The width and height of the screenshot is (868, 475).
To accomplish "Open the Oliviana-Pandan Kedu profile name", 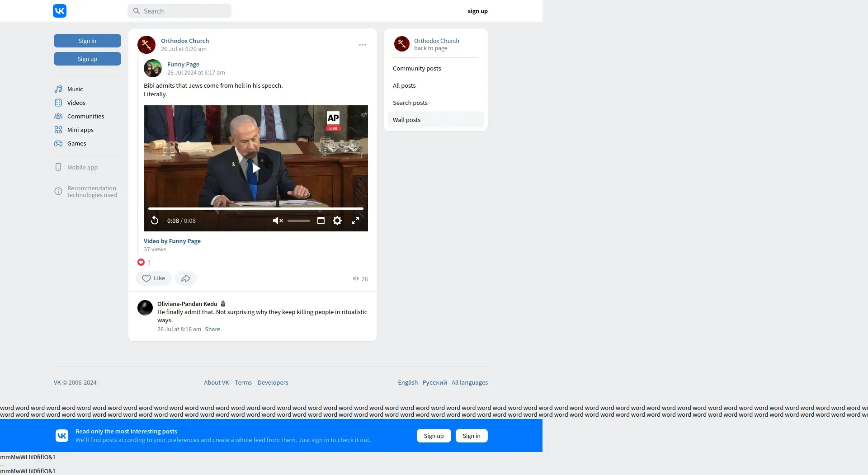I will coord(187,304).
